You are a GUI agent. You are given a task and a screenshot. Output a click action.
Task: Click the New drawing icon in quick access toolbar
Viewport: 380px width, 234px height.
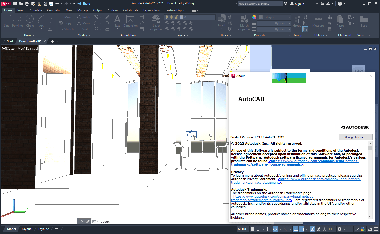click(15, 4)
